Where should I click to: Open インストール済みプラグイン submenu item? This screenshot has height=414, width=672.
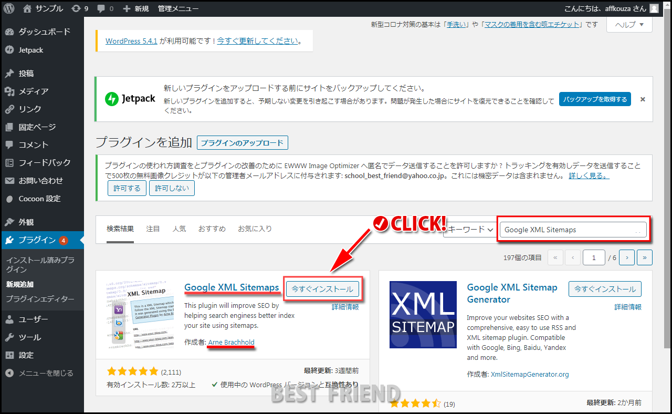[40, 265]
